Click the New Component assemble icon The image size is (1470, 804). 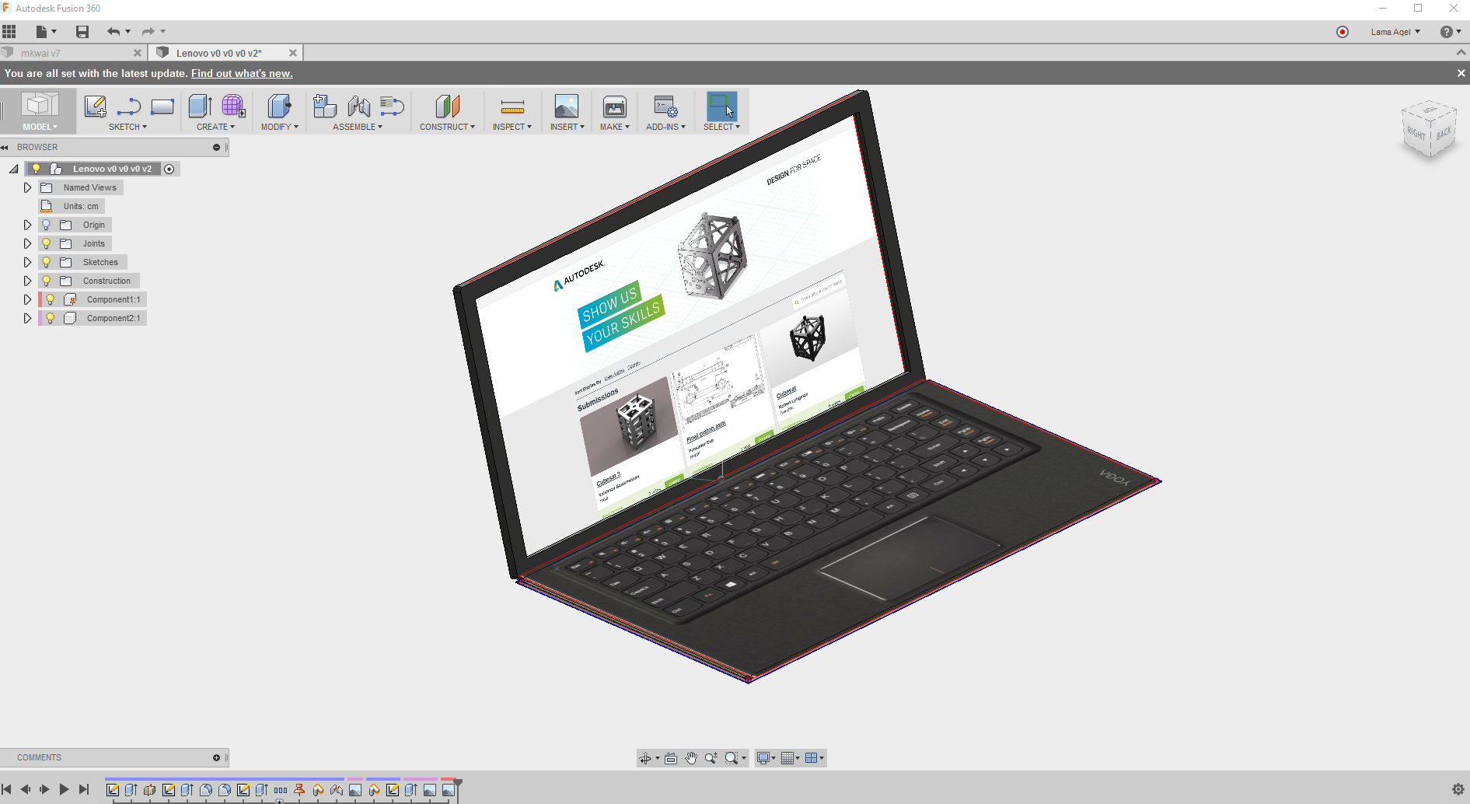pyautogui.click(x=325, y=107)
